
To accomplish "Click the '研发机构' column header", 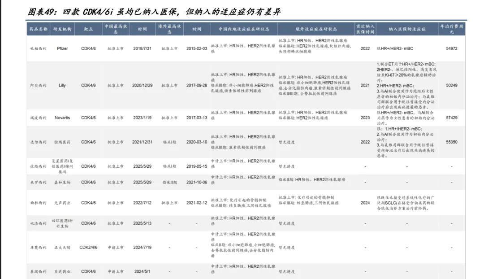I will click(63, 29).
